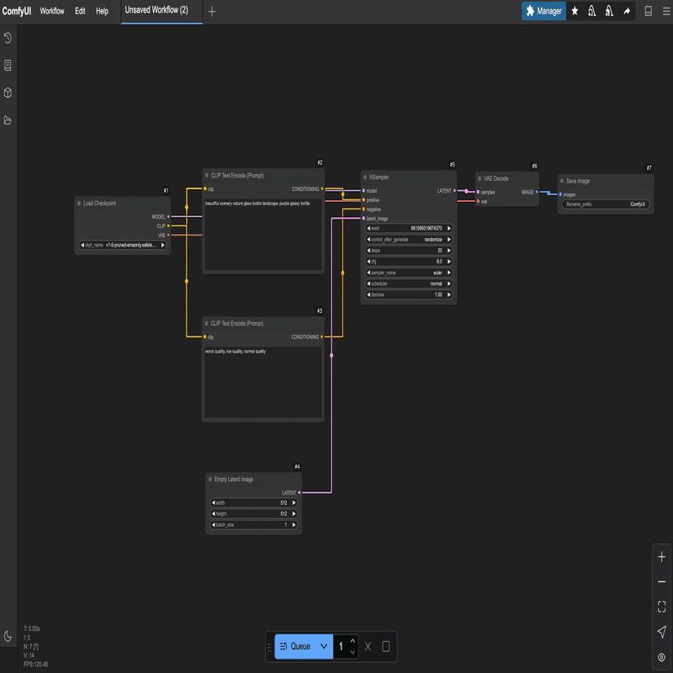Viewport: 673px width, 673px height.
Task: Open the hamburger menu at top right
Action: (x=666, y=11)
